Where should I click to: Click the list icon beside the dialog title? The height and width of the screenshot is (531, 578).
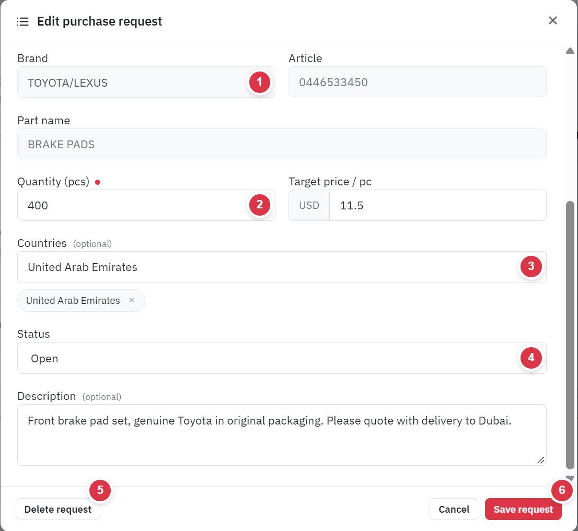22,21
